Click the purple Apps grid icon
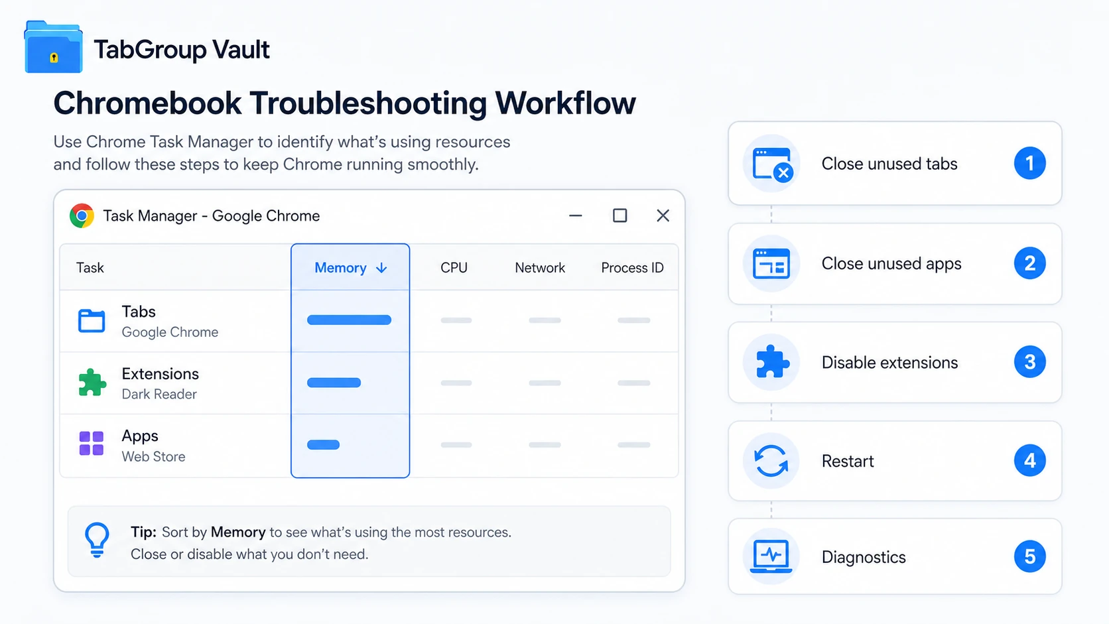The height and width of the screenshot is (624, 1109). pos(92,444)
